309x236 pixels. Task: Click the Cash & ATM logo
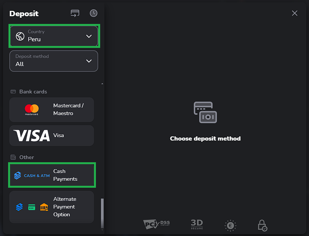click(x=32, y=175)
